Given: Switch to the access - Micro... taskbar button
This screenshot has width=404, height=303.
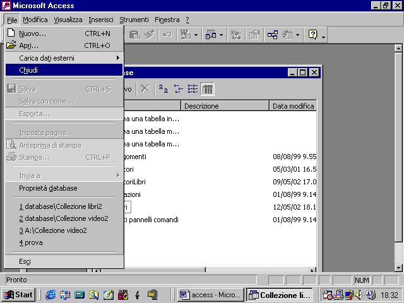Looking at the screenshot, I should tap(210, 295).
